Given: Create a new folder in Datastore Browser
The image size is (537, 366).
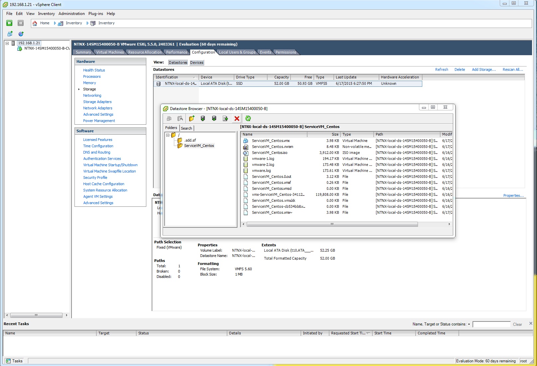Looking at the screenshot, I should coord(192,118).
